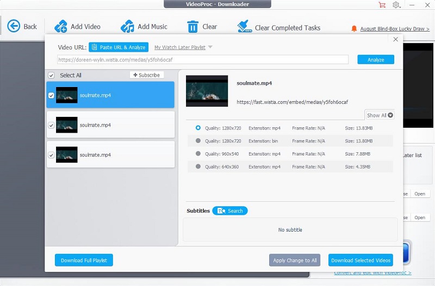Image resolution: width=435 pixels, height=286 pixels.
Task: Click the Subscribe button
Action: [x=147, y=75]
